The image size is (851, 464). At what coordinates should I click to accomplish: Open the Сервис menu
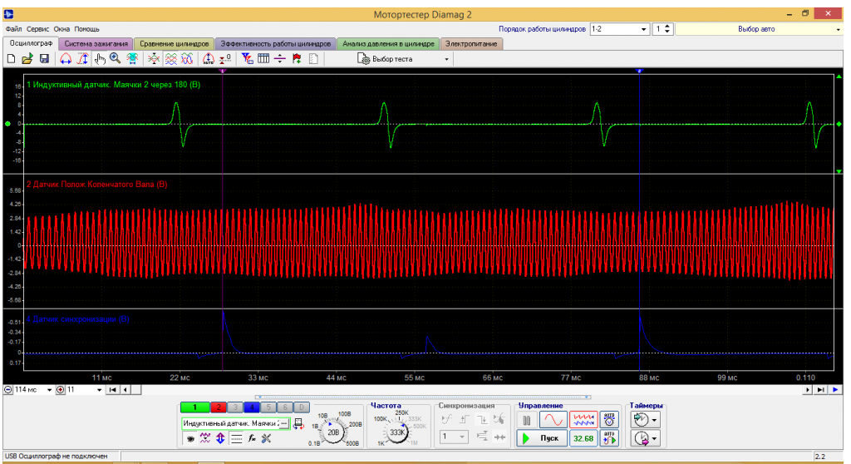point(37,29)
